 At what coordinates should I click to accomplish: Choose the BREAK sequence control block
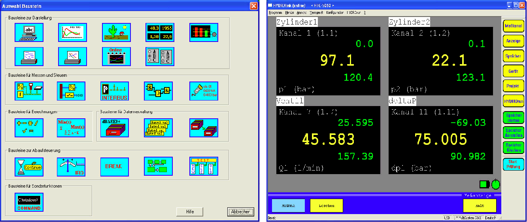[115, 167]
